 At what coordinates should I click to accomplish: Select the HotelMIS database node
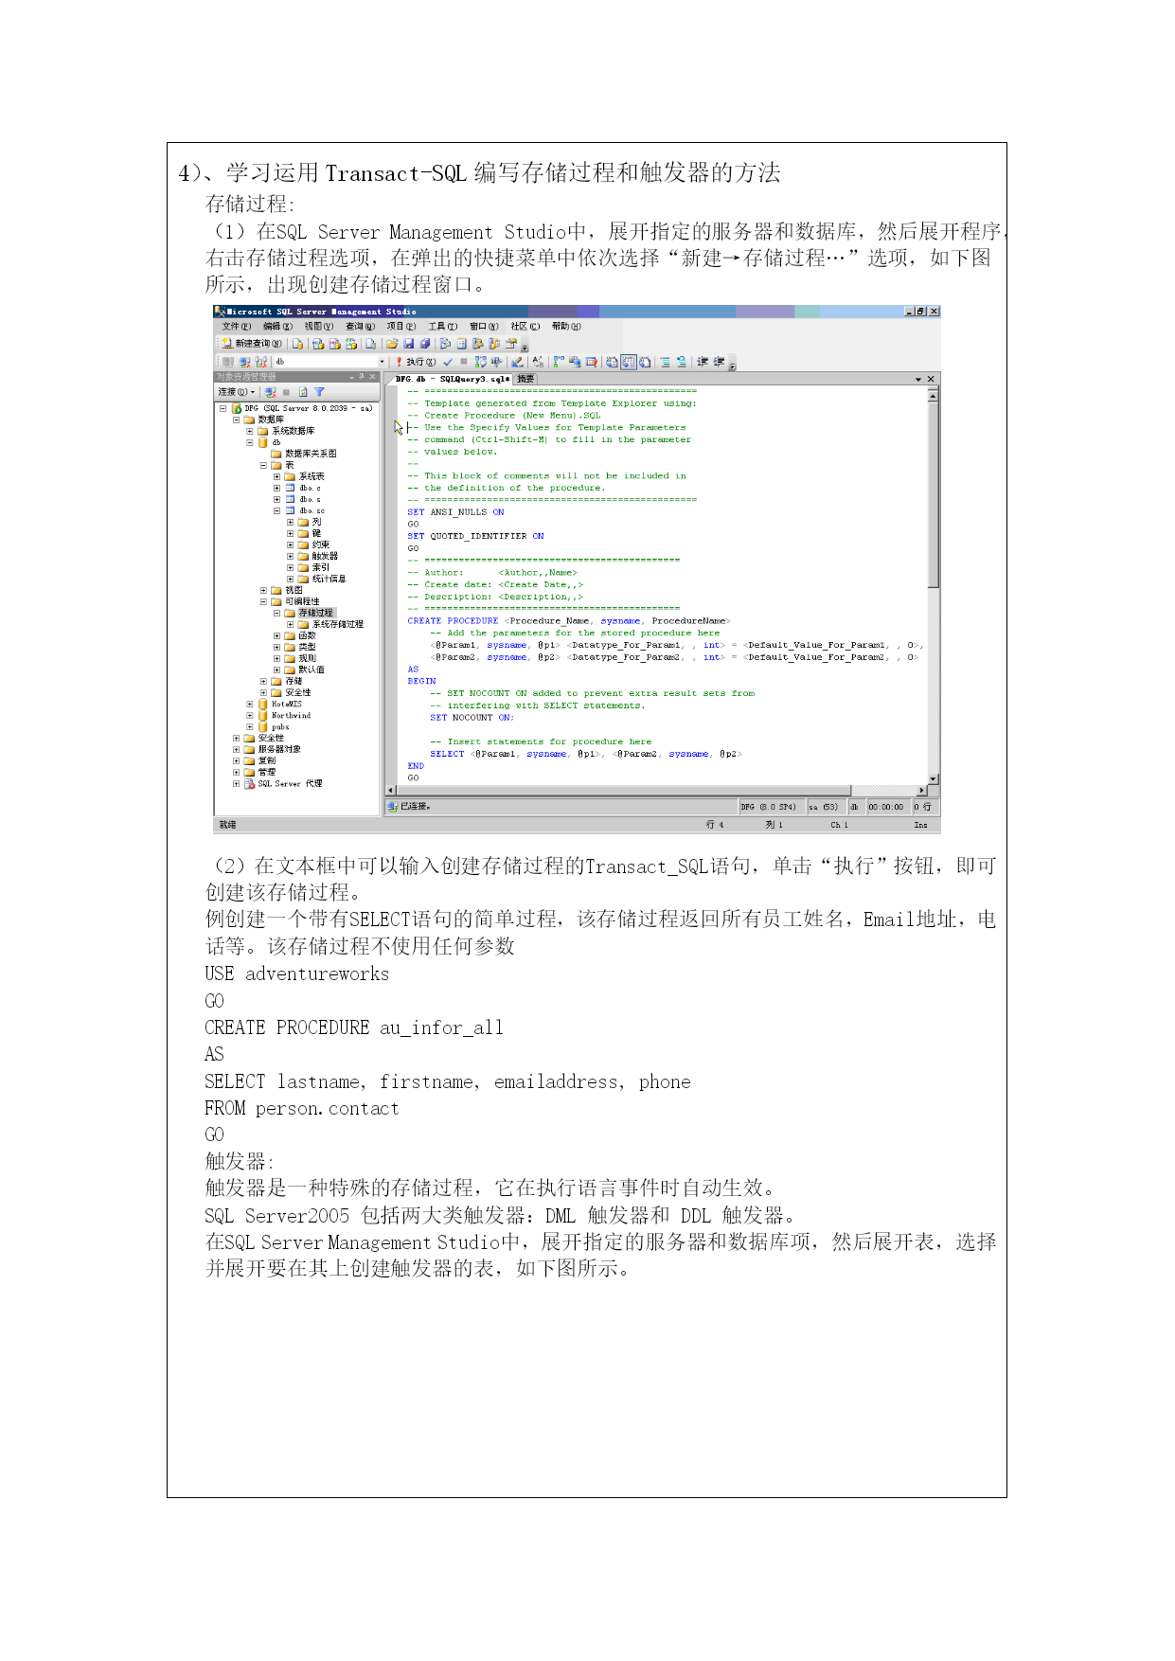[x=287, y=705]
